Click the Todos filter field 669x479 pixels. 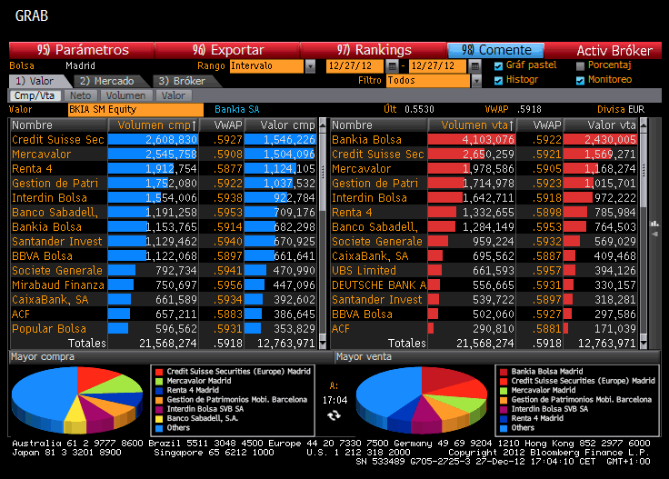428,81
